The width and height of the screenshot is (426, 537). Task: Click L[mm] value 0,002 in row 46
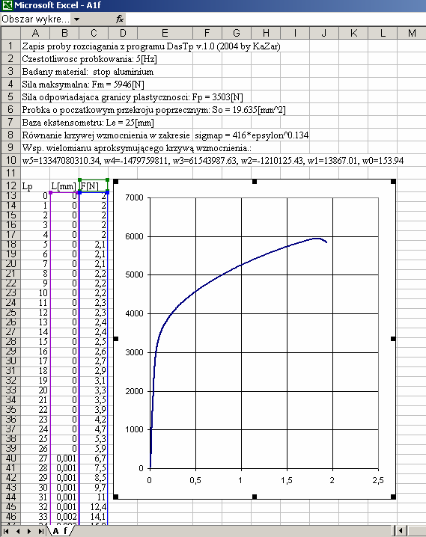(x=64, y=516)
